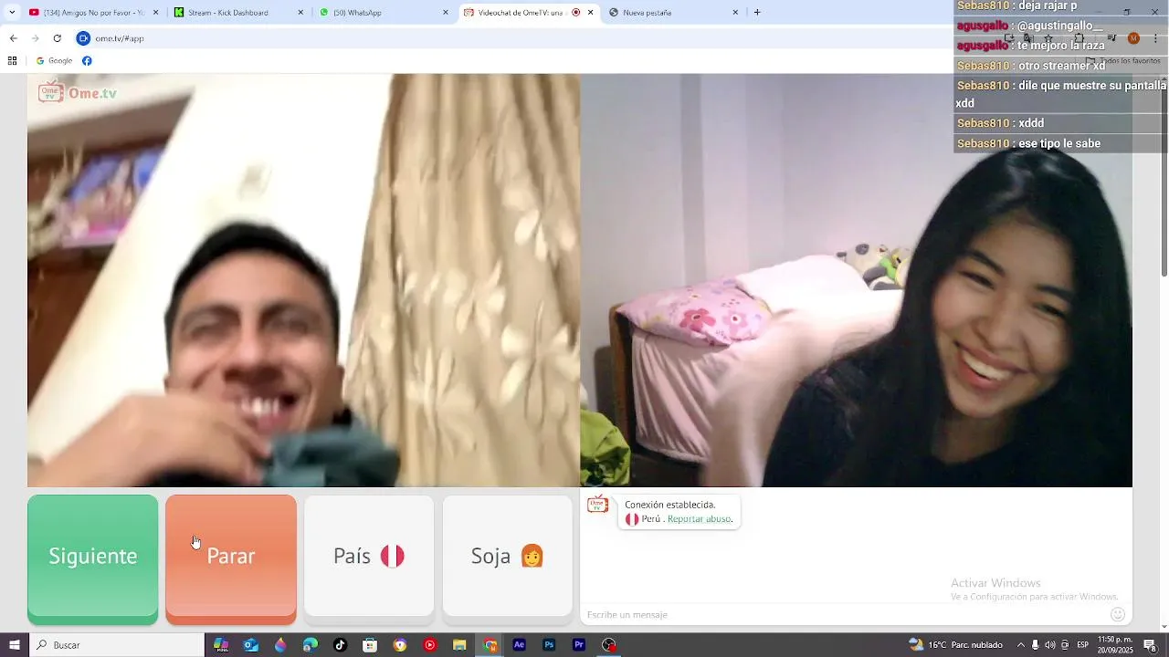Image resolution: width=1169 pixels, height=657 pixels.
Task: Click the Ome.tv logo on video
Action: coord(78,92)
